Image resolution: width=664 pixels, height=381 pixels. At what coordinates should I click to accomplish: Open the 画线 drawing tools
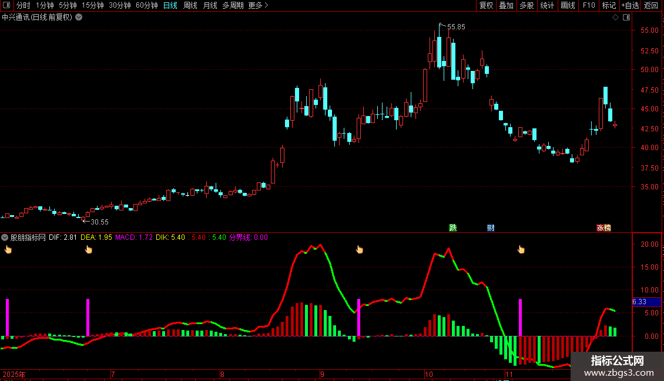[568, 5]
